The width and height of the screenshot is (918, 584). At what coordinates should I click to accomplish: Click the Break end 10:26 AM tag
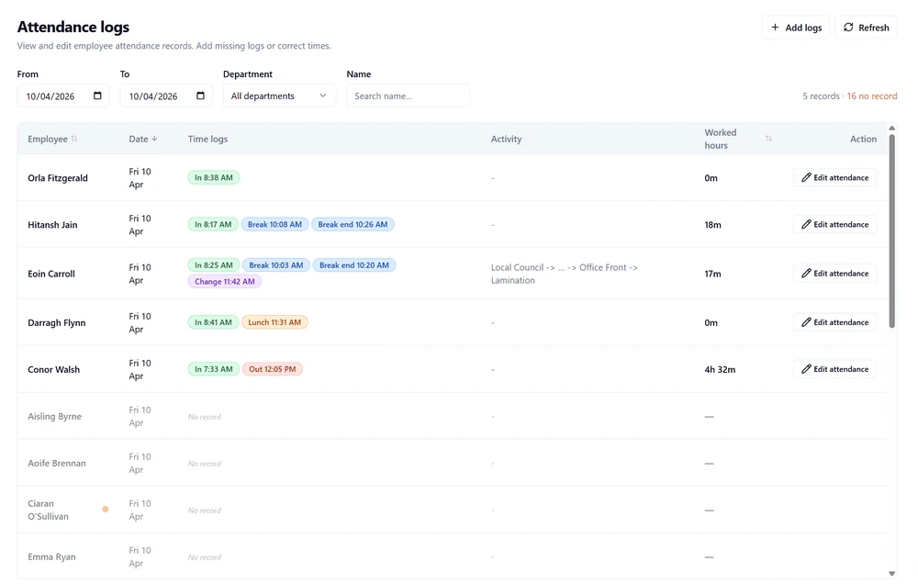[x=353, y=224]
